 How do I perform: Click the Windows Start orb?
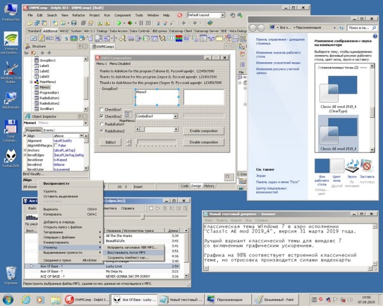click(x=8, y=299)
